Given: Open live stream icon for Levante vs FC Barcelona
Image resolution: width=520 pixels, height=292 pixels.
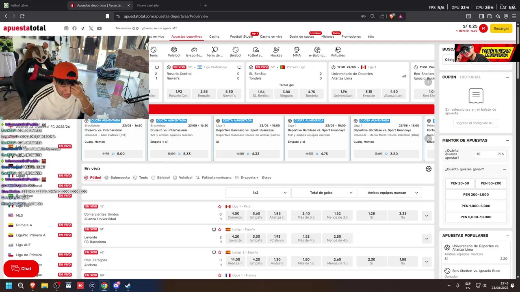Looking at the screenshot, I should 214,230.
